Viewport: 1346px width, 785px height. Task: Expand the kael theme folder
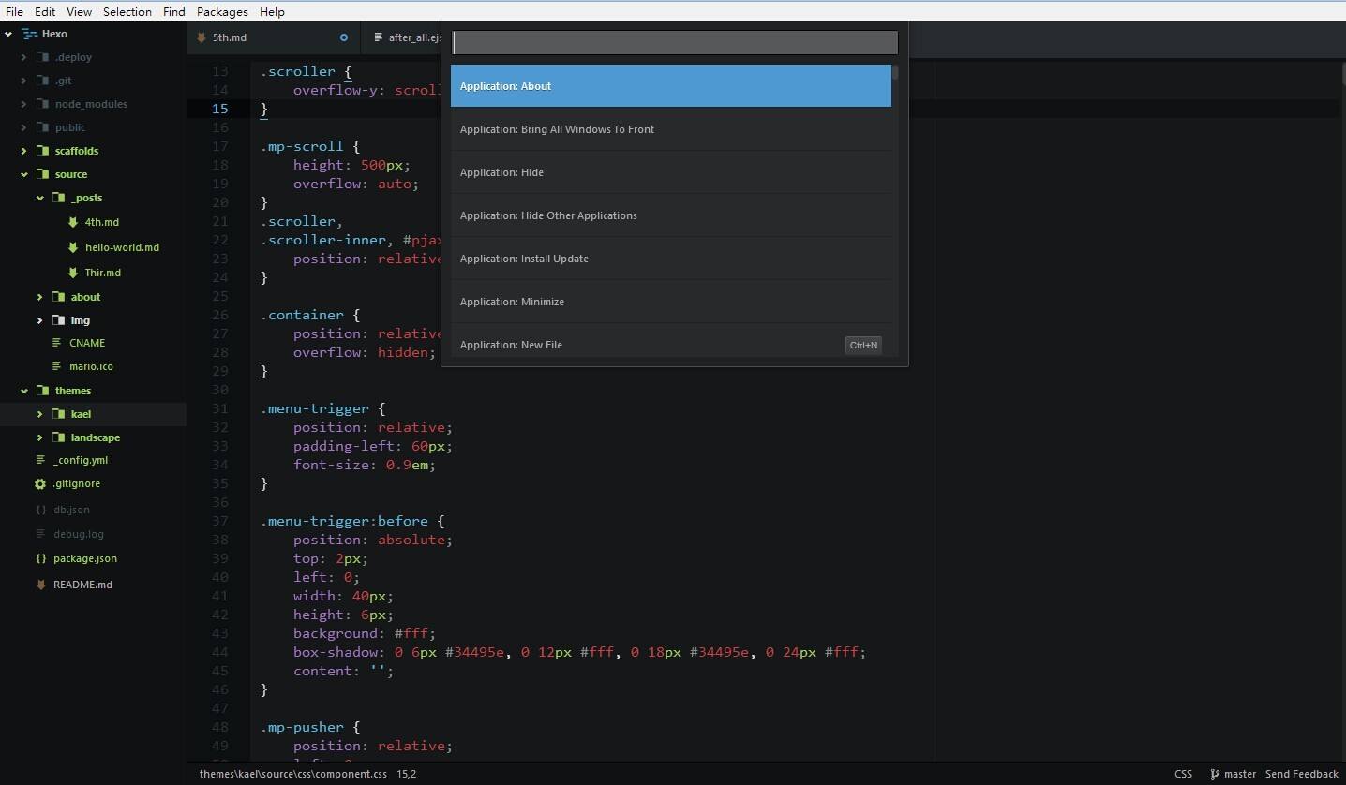[x=39, y=414]
